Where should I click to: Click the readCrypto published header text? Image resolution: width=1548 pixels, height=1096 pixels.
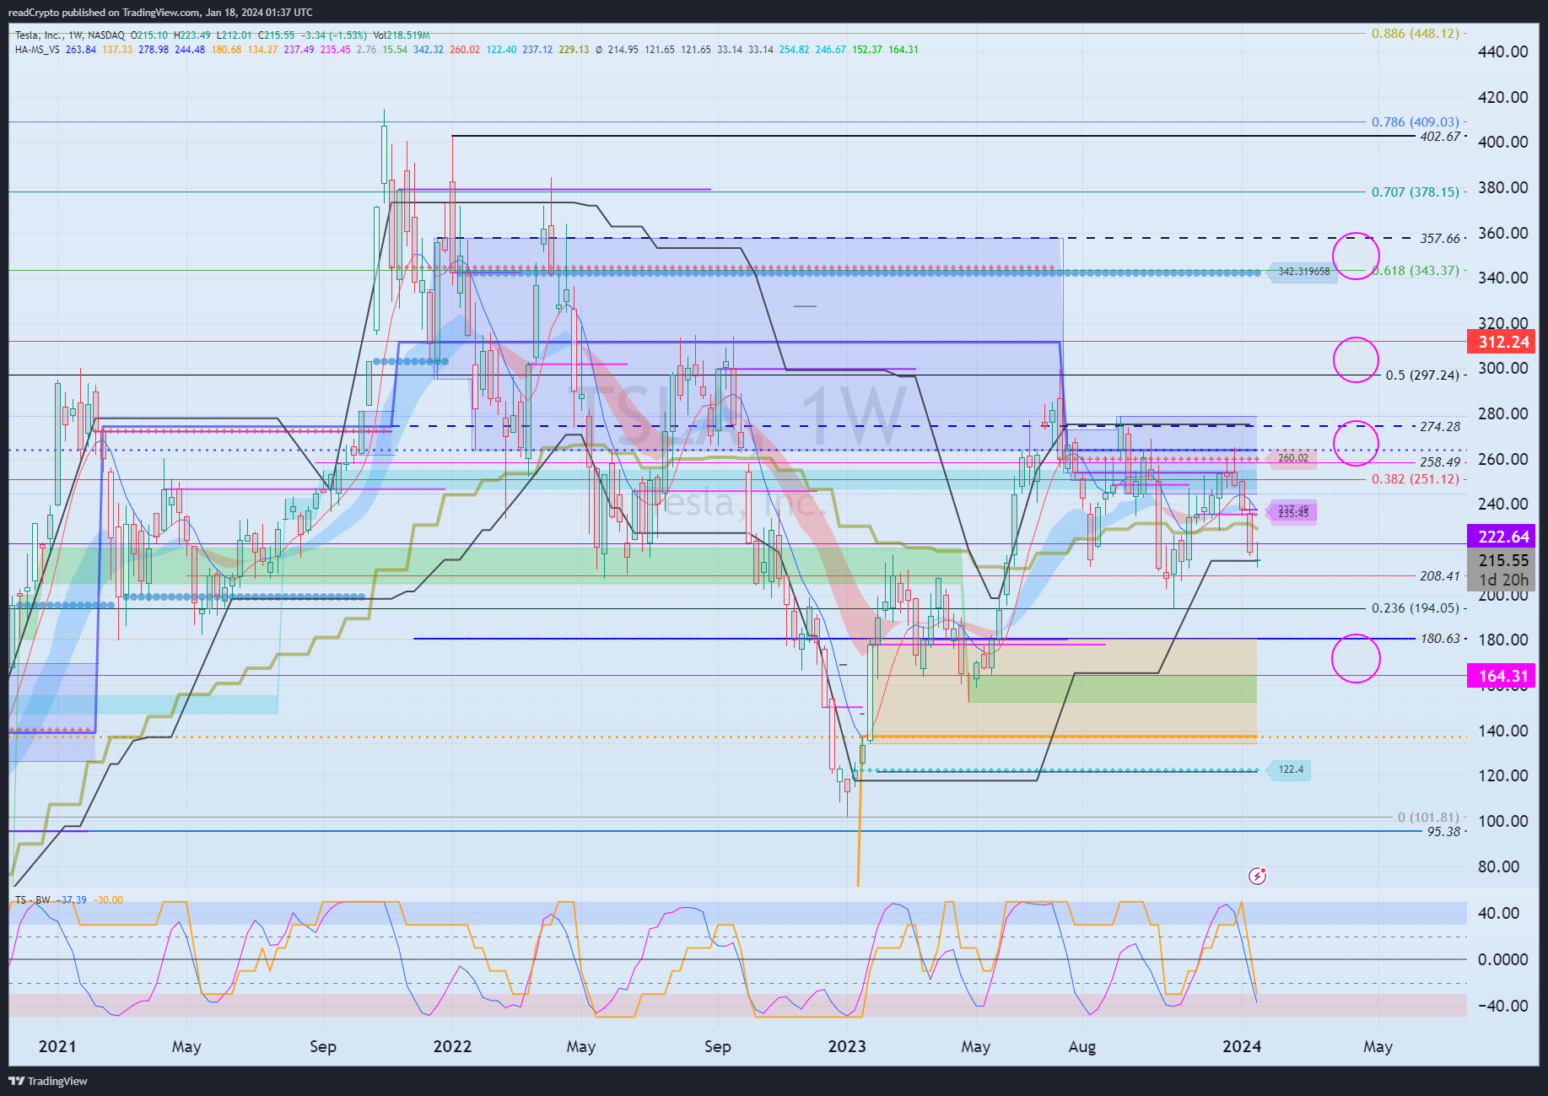coord(160,12)
